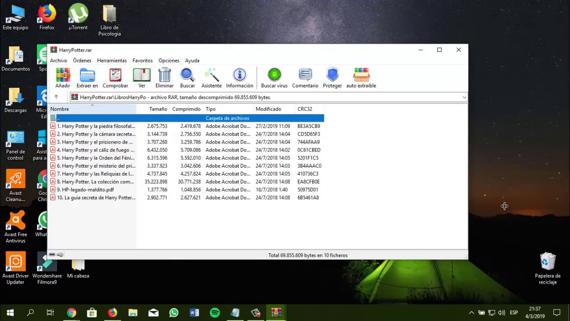
Task: Open the Descargas desktop icon
Action: (16, 100)
